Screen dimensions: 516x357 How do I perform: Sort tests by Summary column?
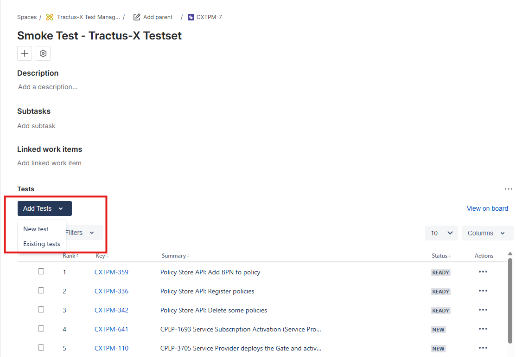tap(175, 256)
